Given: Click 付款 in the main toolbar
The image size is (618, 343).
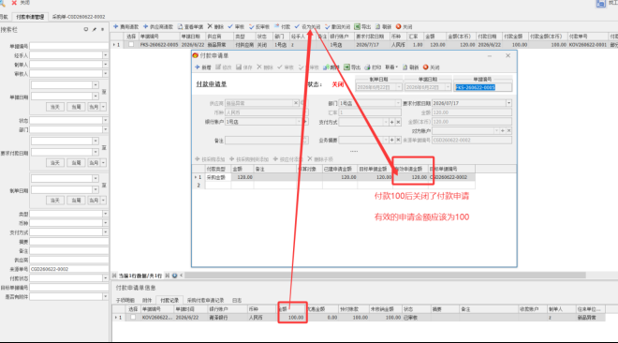Looking at the screenshot, I should tap(282, 26).
